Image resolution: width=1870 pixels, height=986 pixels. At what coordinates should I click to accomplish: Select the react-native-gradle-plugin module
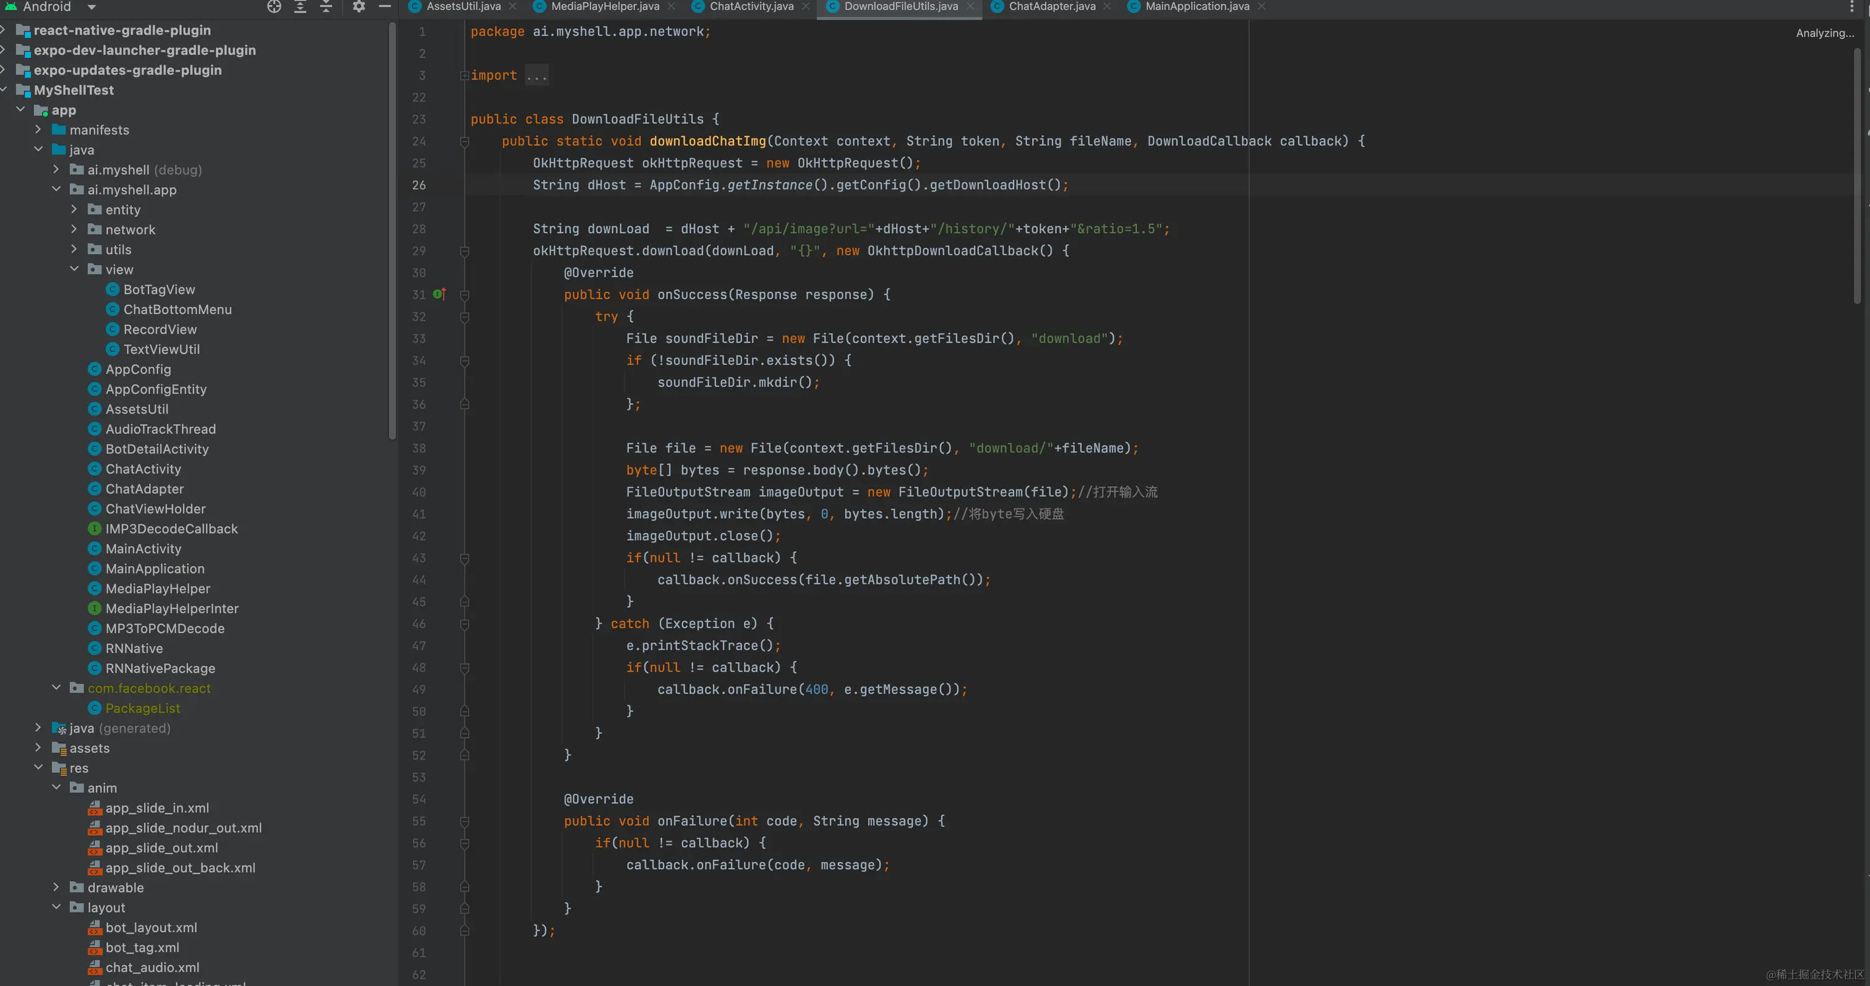pos(122,30)
